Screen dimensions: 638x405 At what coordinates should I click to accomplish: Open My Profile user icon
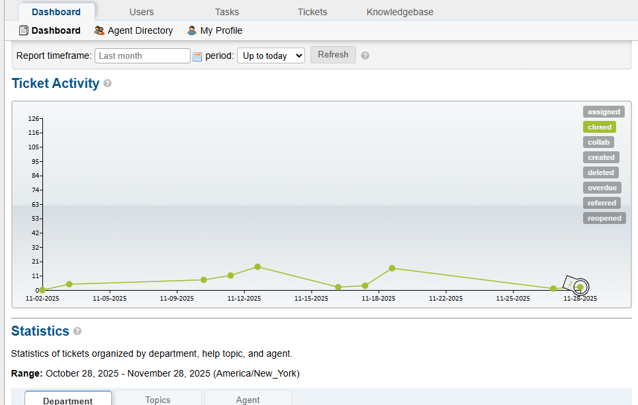192,30
